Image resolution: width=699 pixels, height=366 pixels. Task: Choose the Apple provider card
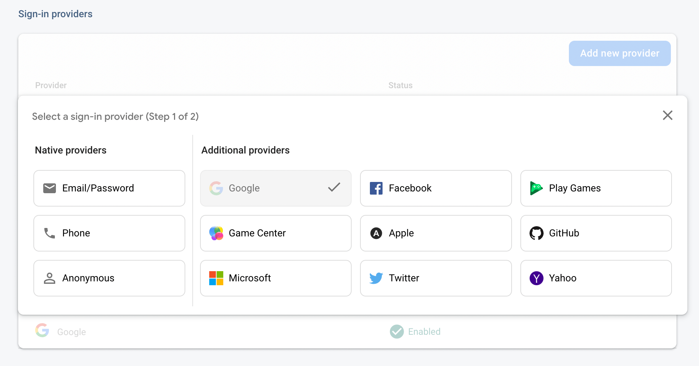click(436, 233)
